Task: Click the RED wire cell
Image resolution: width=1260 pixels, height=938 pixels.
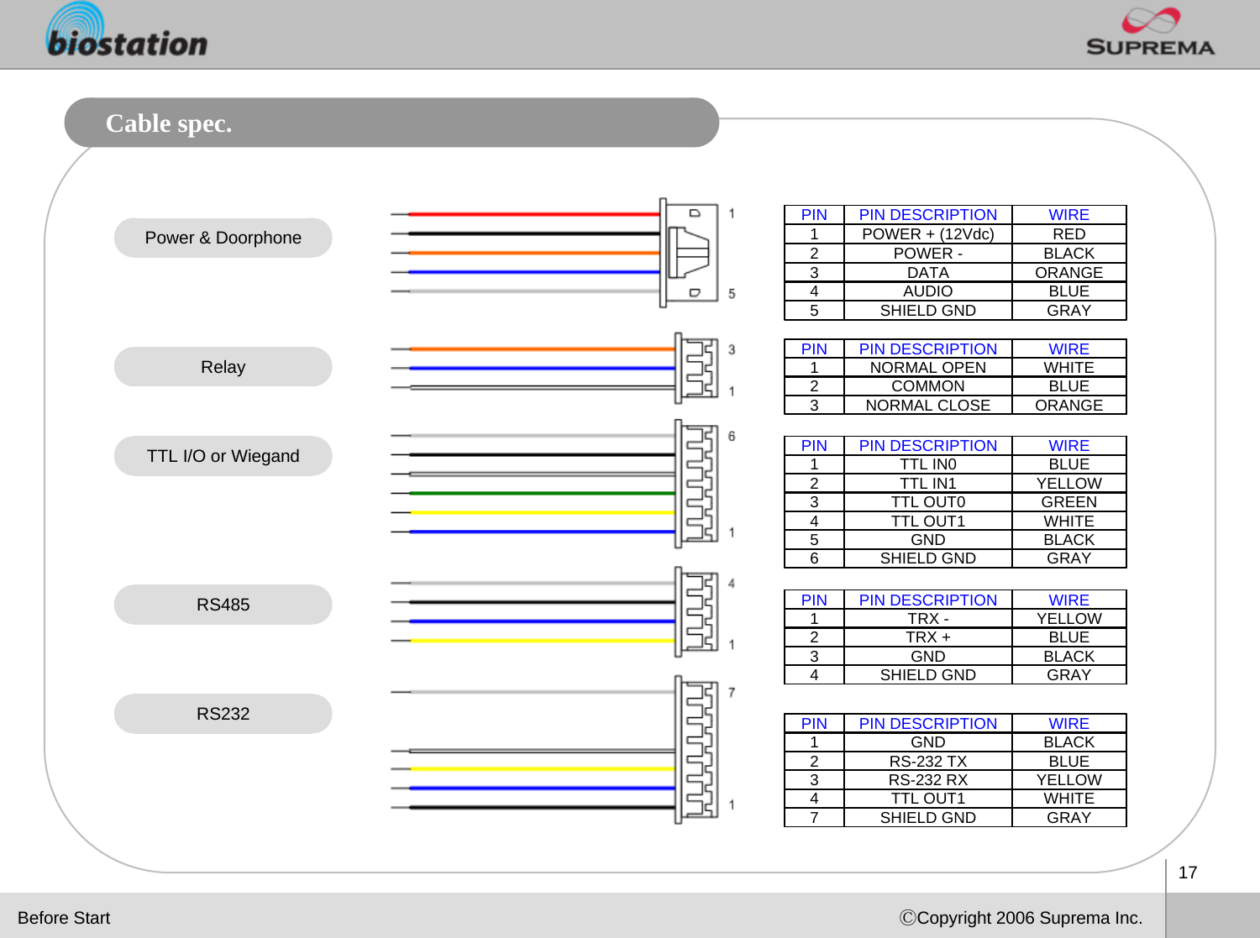Action: pyautogui.click(x=1069, y=234)
